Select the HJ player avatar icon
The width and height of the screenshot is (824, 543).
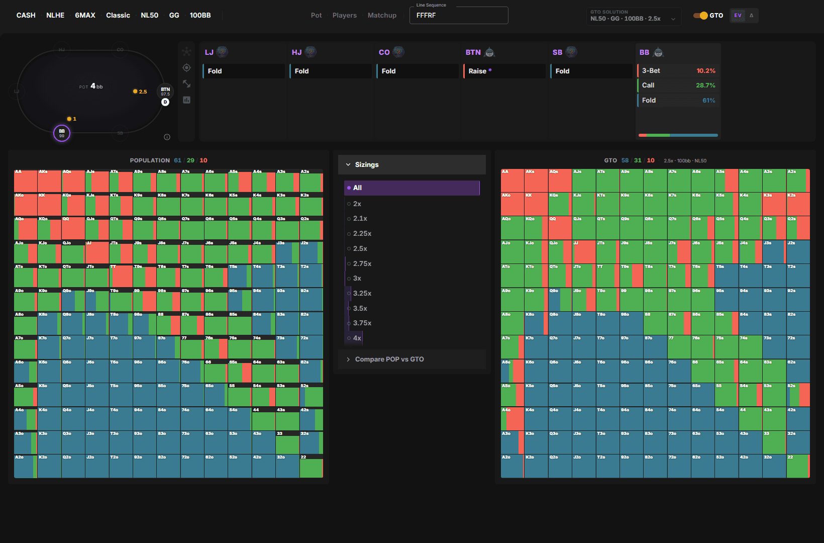click(311, 52)
